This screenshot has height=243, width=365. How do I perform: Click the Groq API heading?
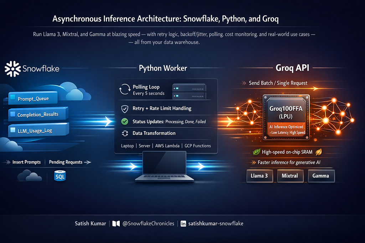point(292,68)
